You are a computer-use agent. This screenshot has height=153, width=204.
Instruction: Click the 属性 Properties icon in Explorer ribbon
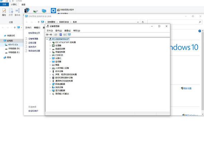coord(4,12)
